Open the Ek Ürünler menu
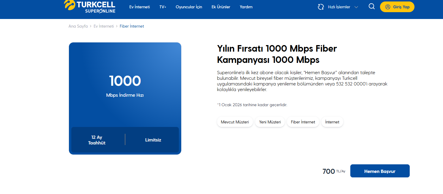The image size is (443, 194). tap(221, 7)
